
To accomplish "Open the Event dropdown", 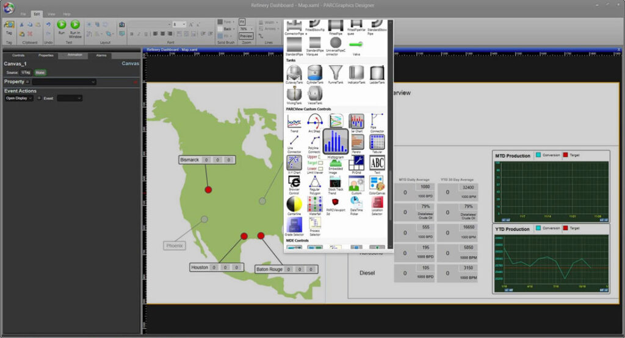I will pos(70,98).
